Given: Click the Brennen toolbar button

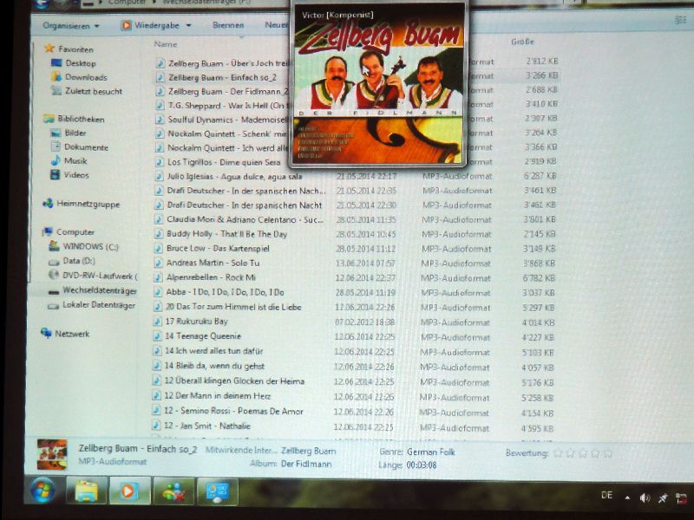Looking at the screenshot, I should tap(228, 26).
